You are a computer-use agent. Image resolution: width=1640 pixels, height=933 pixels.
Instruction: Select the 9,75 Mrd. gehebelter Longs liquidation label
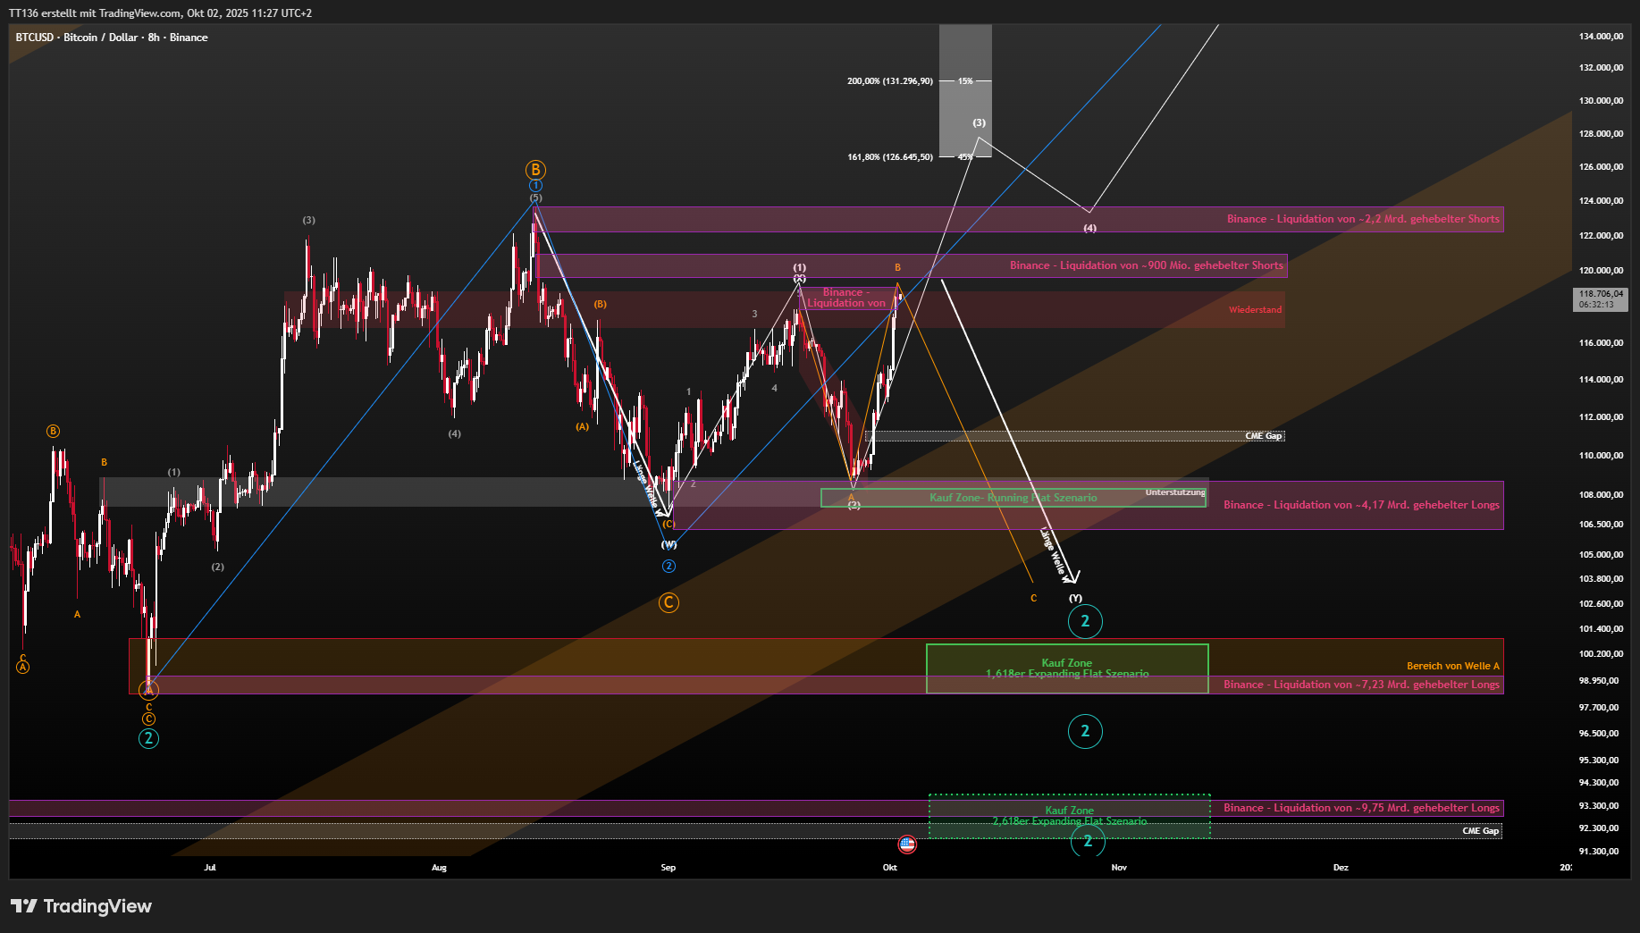[x=1361, y=808]
